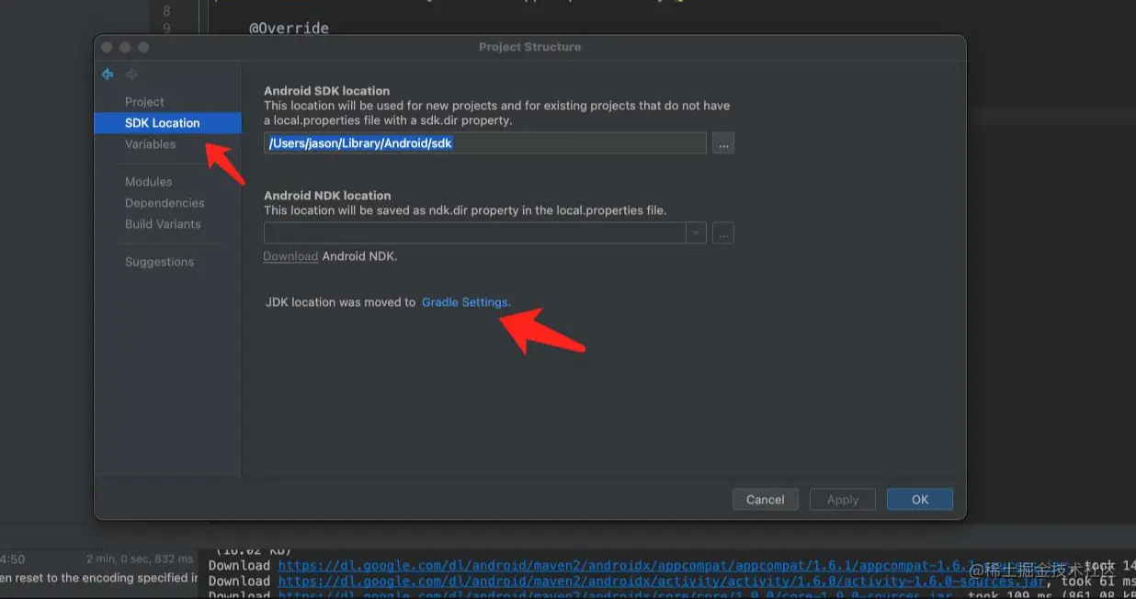The height and width of the screenshot is (599, 1136).
Task: Select SDK Location in the sidebar
Action: click(161, 122)
